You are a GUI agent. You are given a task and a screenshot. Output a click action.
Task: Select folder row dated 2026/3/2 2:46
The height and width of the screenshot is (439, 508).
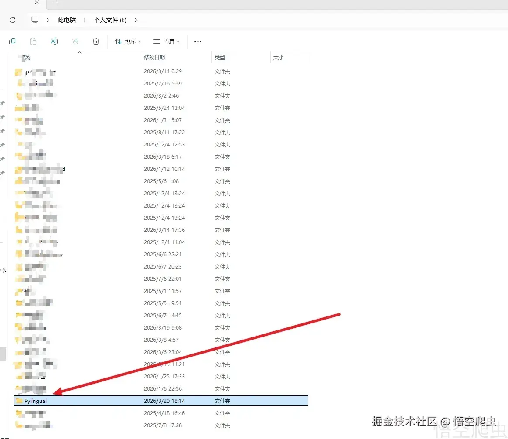click(161, 95)
